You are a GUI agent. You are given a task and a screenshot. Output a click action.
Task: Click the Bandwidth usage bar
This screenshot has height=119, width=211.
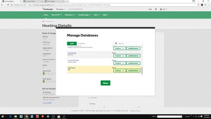pyautogui.click(x=49, y=73)
